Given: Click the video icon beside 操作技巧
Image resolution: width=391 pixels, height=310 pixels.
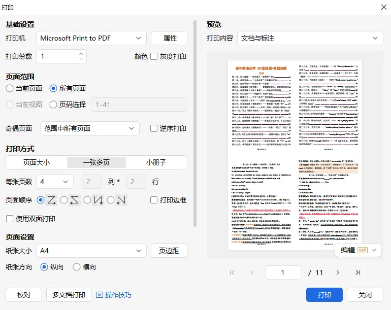Looking at the screenshot, I should coord(99,295).
